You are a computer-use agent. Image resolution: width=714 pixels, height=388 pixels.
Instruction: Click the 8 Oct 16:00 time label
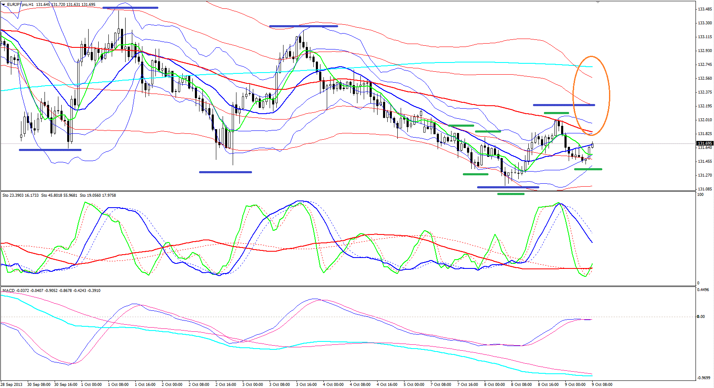(548, 385)
